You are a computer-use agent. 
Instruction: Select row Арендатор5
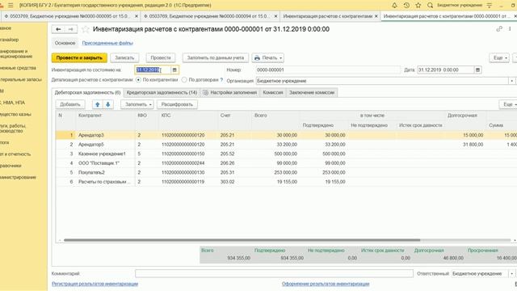coord(286,145)
